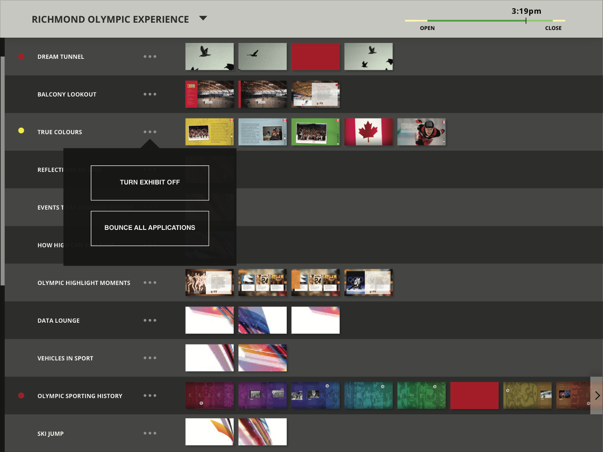The width and height of the screenshot is (603, 452).
Task: Open first Data Lounge thumbnail
Action: pyautogui.click(x=210, y=320)
